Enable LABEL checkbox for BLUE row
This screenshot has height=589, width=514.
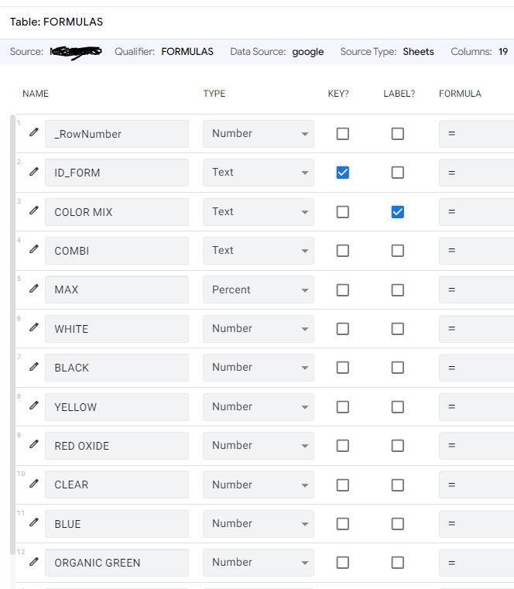point(398,524)
